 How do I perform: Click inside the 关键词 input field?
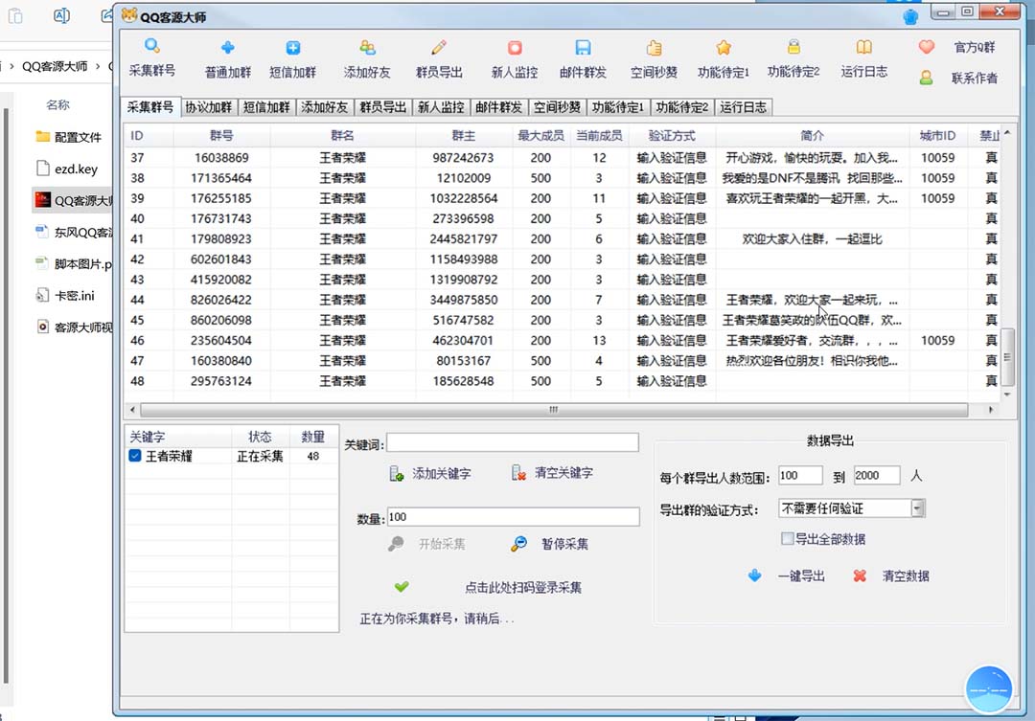tap(513, 441)
